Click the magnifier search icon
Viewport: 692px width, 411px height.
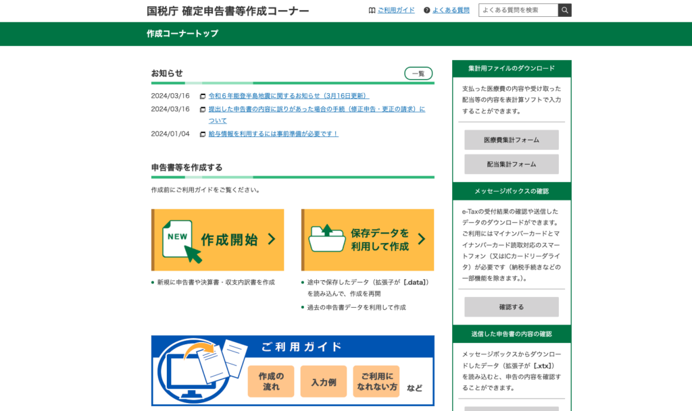coord(565,10)
